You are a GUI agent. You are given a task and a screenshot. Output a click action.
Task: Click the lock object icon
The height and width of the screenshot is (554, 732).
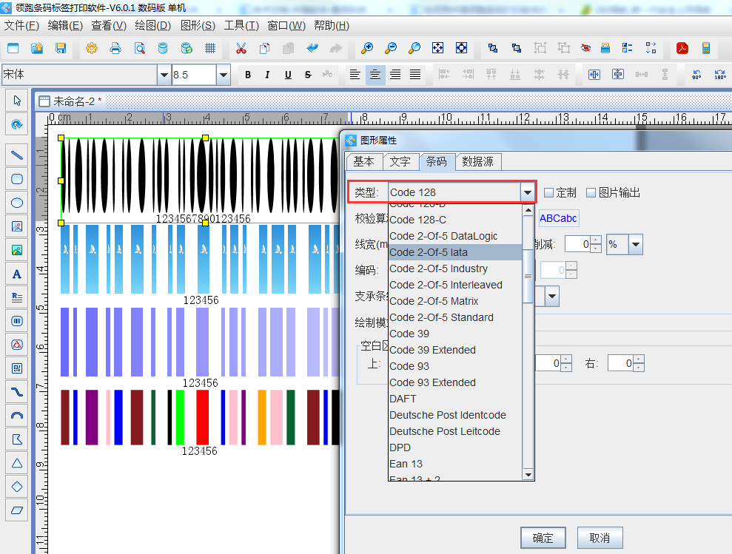605,48
